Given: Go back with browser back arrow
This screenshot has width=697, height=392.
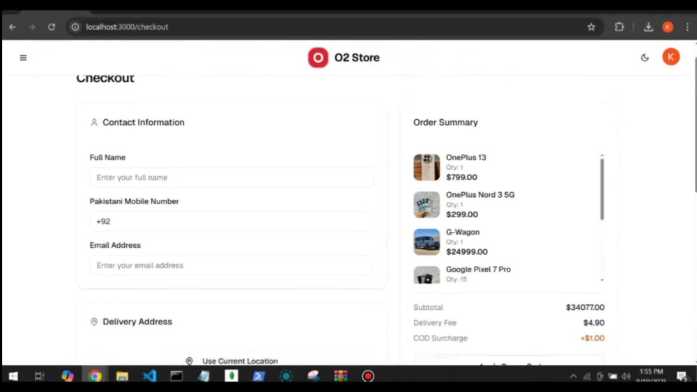Looking at the screenshot, I should click(x=13, y=27).
